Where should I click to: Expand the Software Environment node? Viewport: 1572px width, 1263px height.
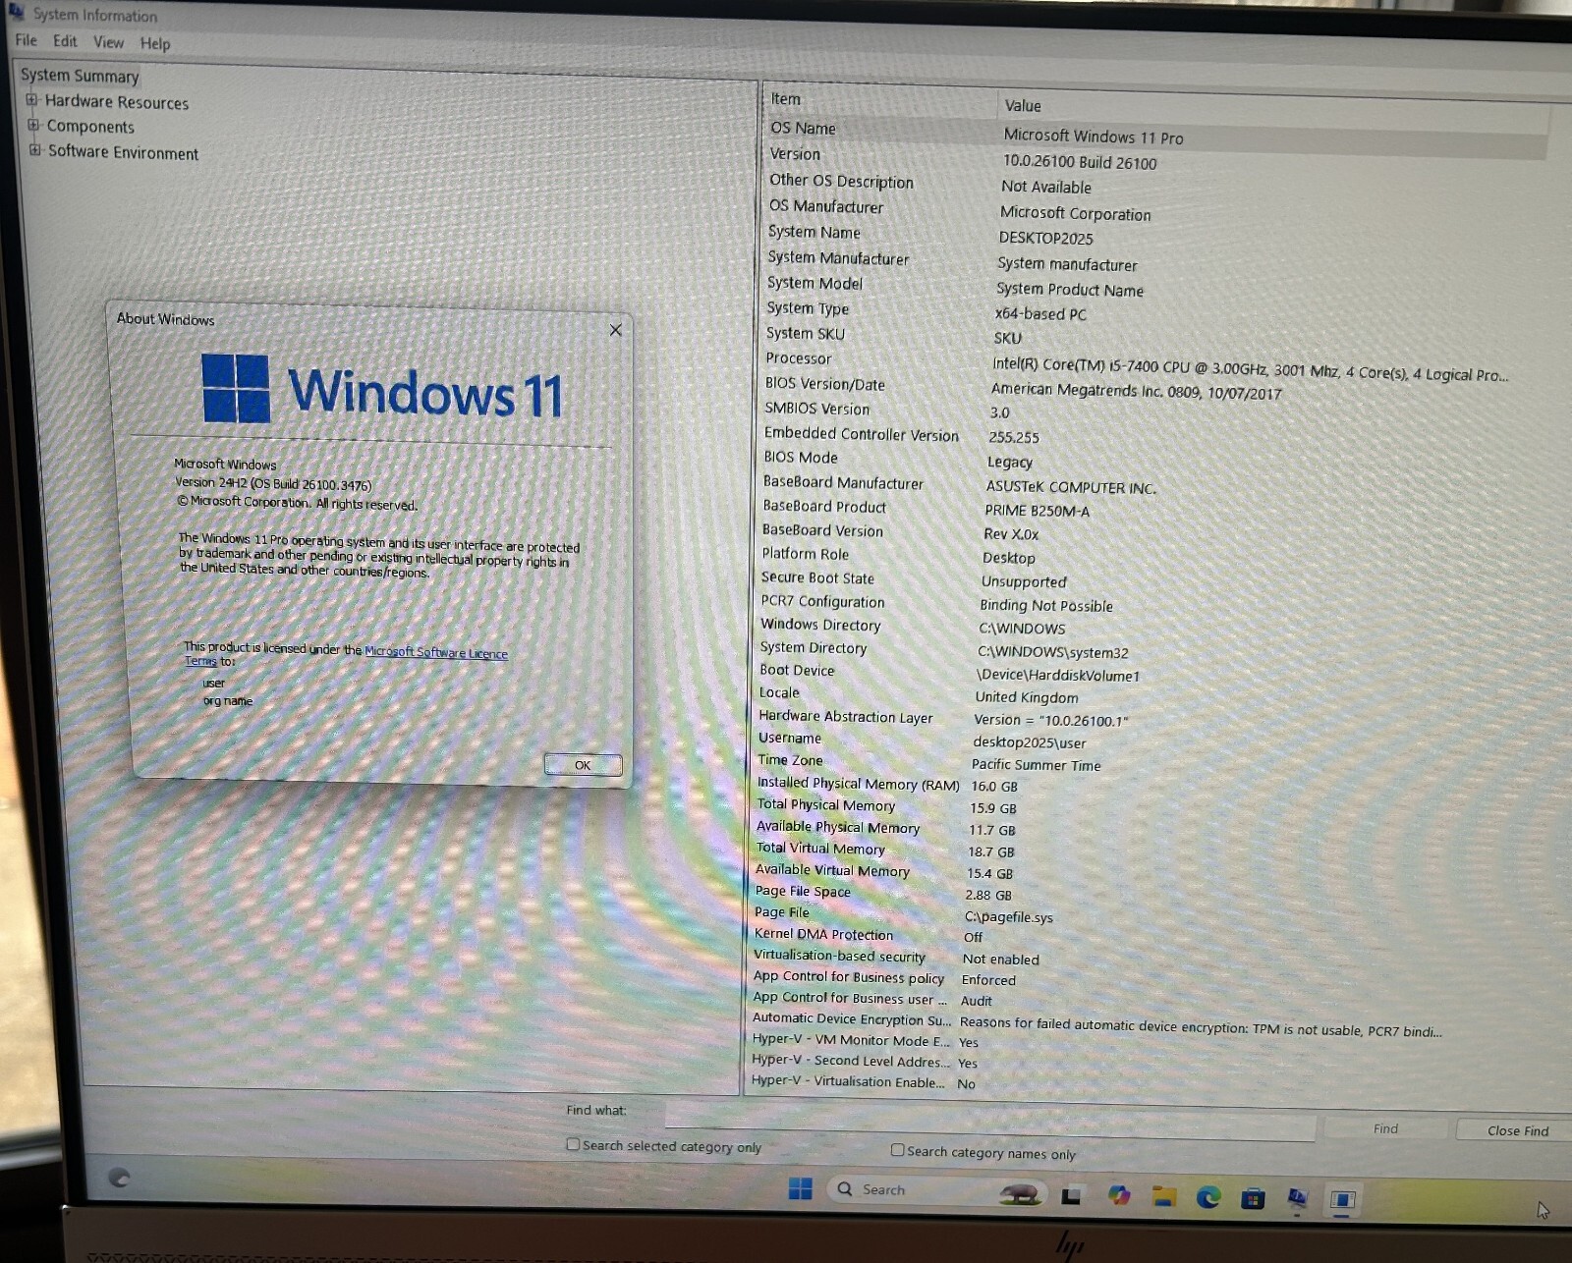point(35,150)
